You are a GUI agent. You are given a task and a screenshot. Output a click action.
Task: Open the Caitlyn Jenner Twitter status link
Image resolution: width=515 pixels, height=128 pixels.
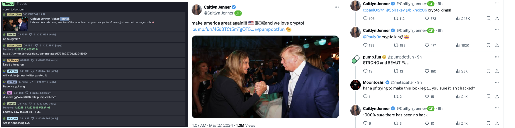coord(45,54)
